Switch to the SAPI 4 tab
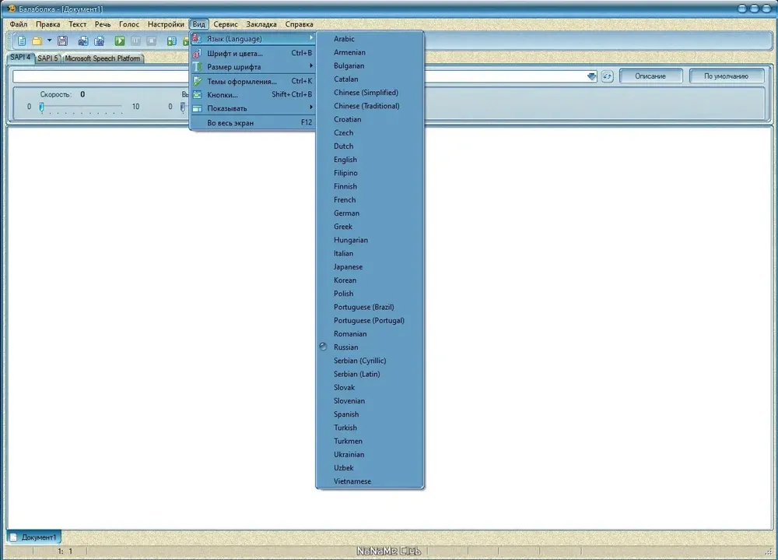This screenshot has height=560, width=778. [x=20, y=58]
